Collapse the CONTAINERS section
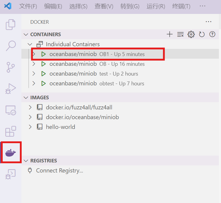 point(26,34)
